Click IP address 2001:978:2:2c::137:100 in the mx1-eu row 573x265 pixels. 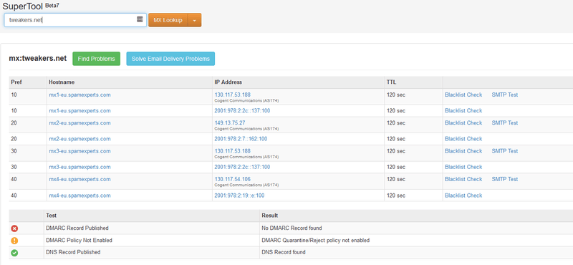click(x=242, y=111)
